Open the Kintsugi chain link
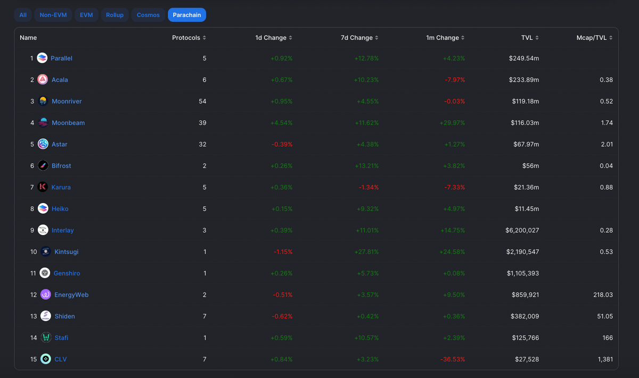The height and width of the screenshot is (378, 639). click(x=66, y=252)
